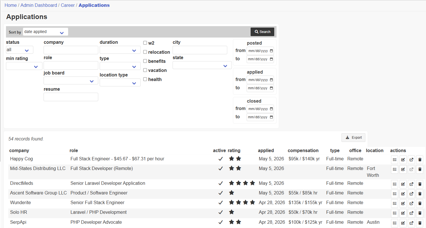Image resolution: width=426 pixels, height=228 pixels.
Task: Select the PHP Developer Advocate role text
Action: [96, 222]
